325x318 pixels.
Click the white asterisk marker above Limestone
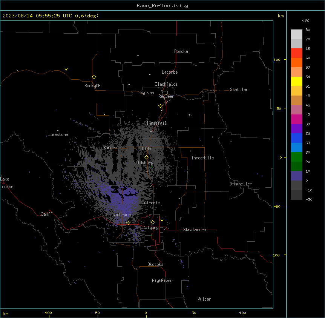tap(58, 131)
